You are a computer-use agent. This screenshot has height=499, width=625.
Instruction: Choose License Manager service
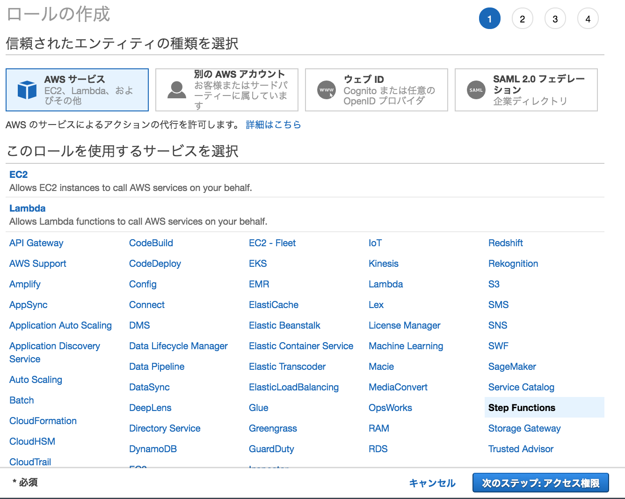404,325
